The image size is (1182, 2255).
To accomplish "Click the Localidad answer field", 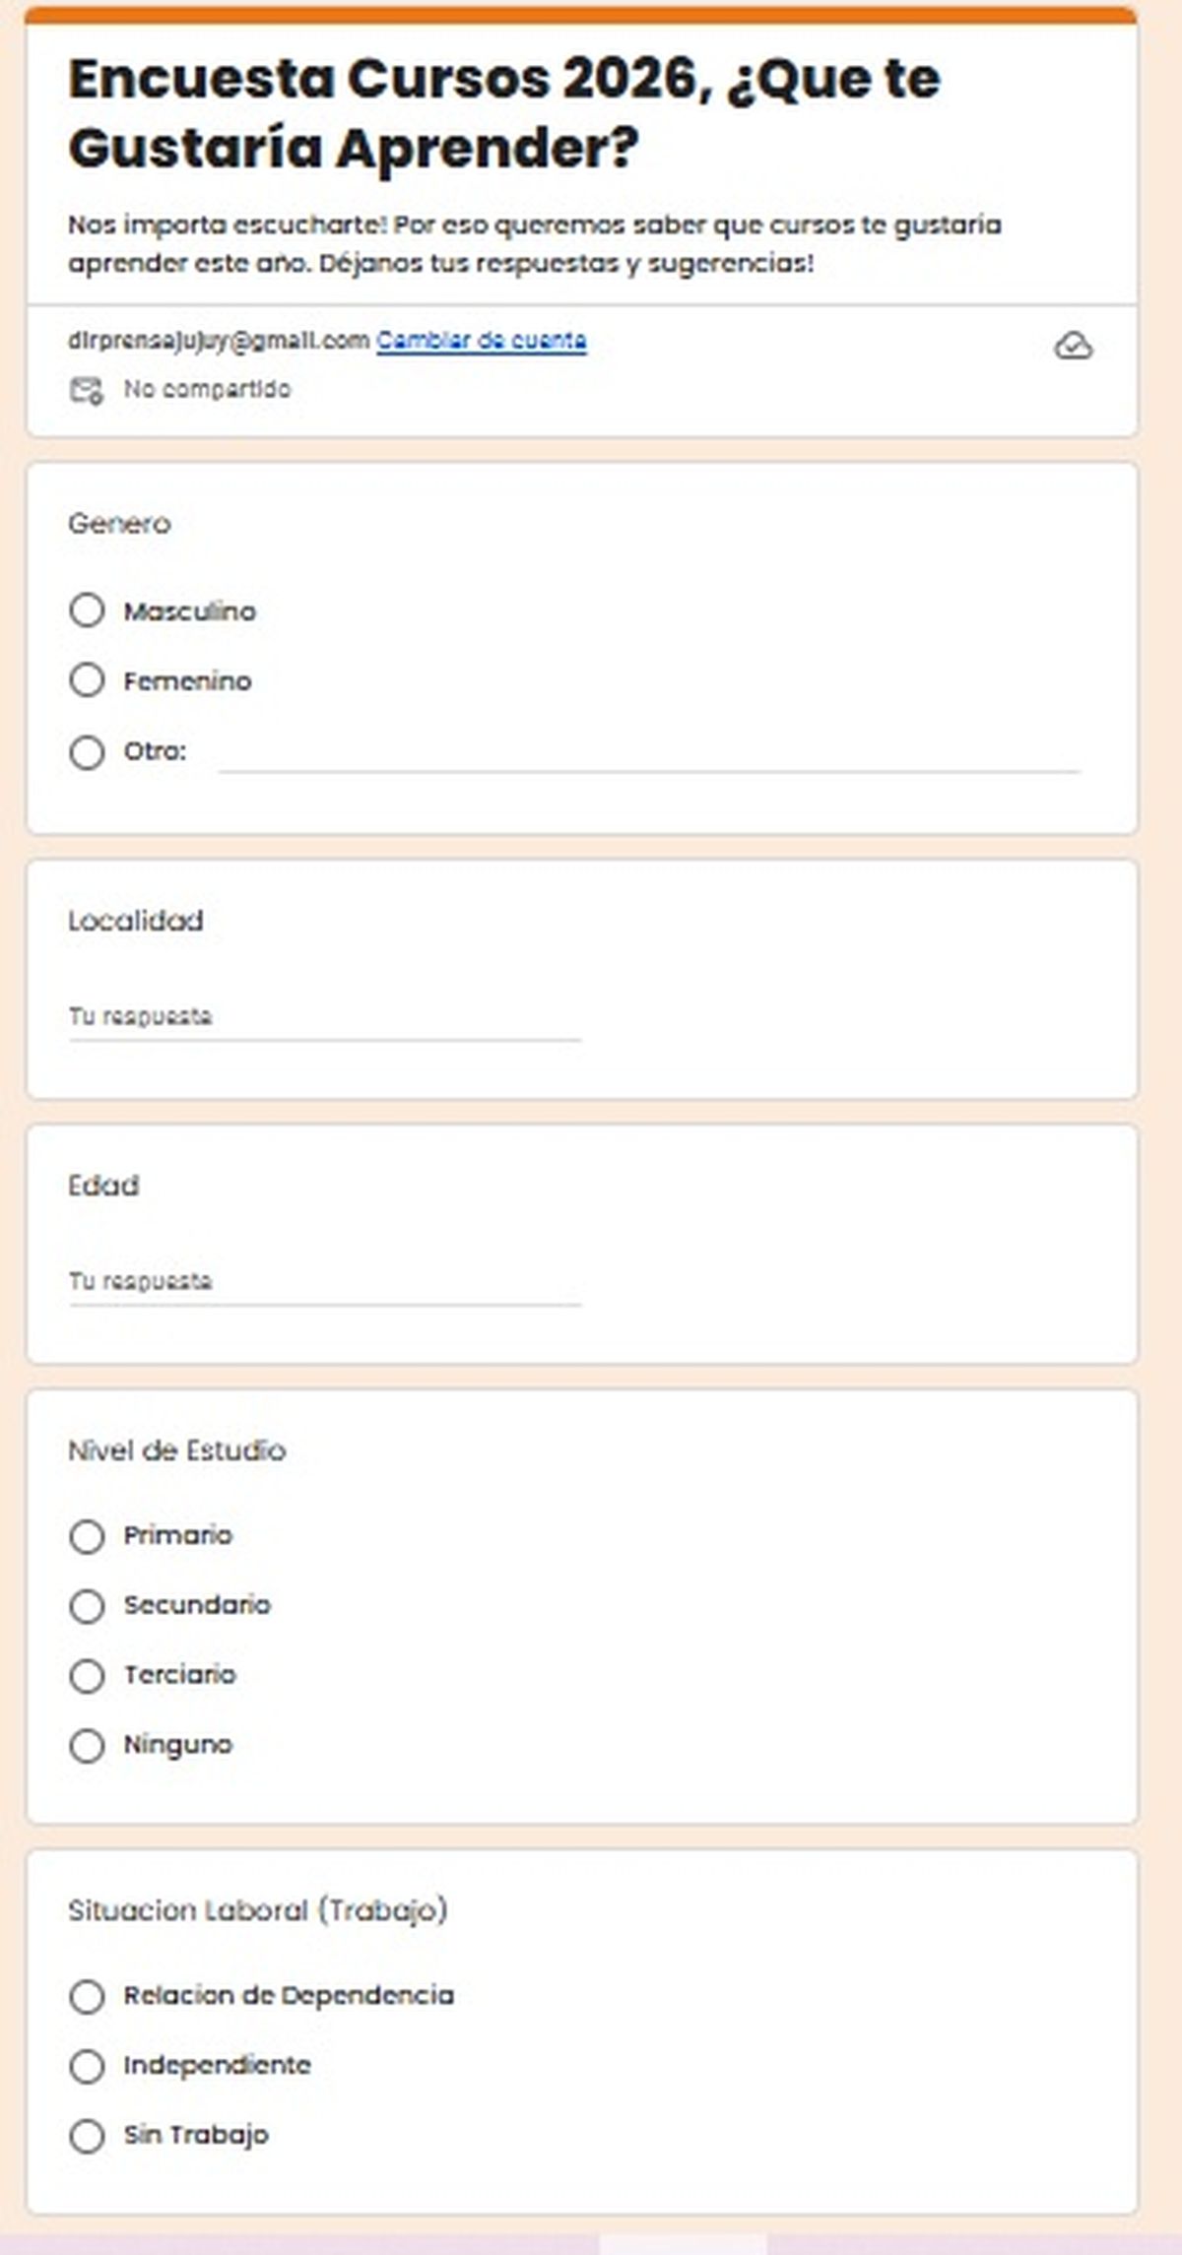I will coord(324,1017).
